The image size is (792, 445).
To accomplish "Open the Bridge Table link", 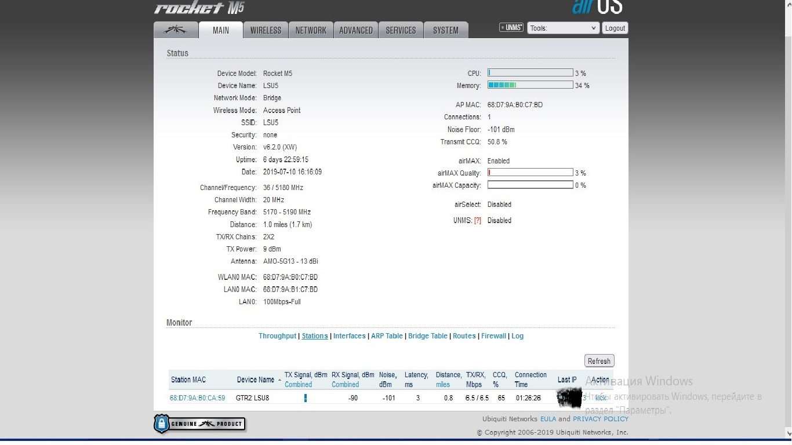I will click(x=428, y=336).
